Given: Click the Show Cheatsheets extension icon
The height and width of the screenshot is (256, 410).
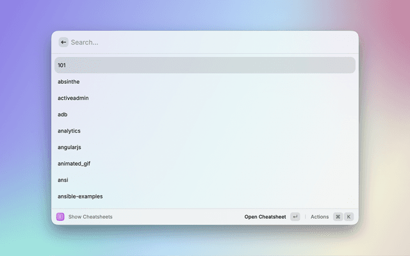Looking at the screenshot, I should click(x=60, y=217).
